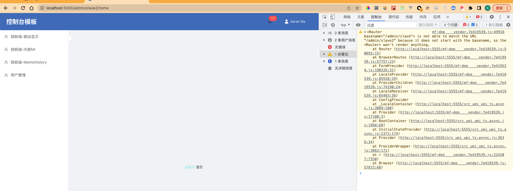Switch to 应用 DevTools tab
Image resolution: width=513 pixels, height=191 pixels.
tap(437, 17)
